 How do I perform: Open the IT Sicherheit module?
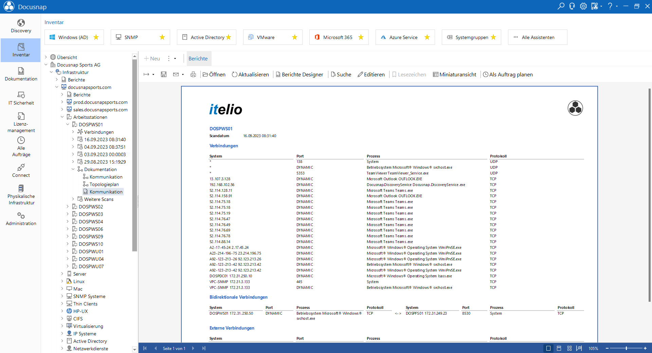(x=21, y=98)
